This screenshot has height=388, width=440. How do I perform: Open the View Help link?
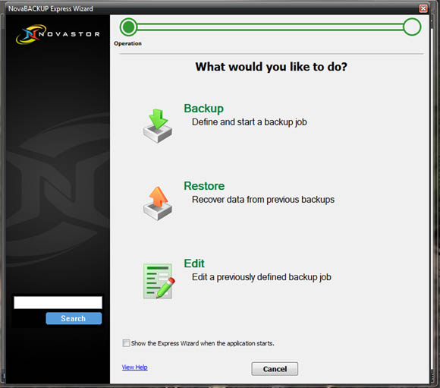coord(135,367)
